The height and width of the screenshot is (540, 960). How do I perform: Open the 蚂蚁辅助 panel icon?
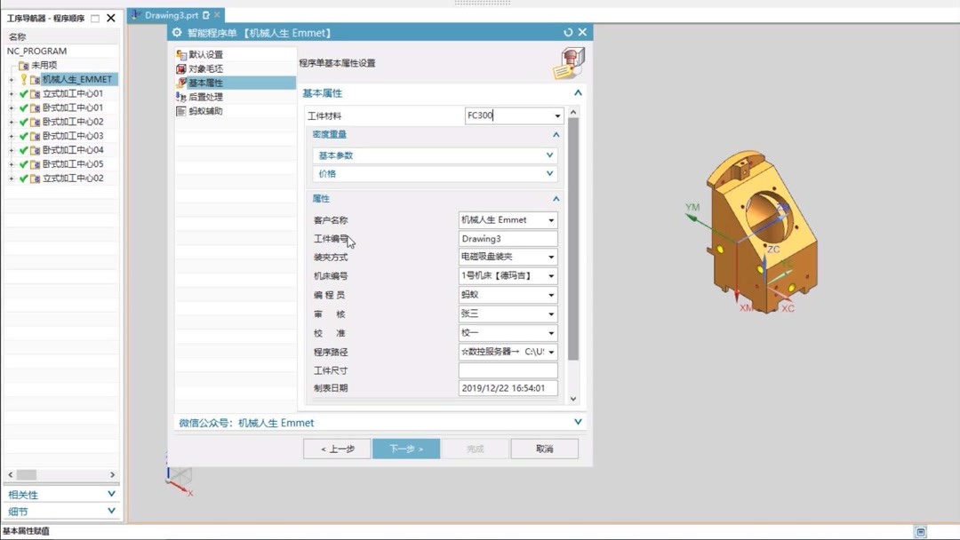180,110
